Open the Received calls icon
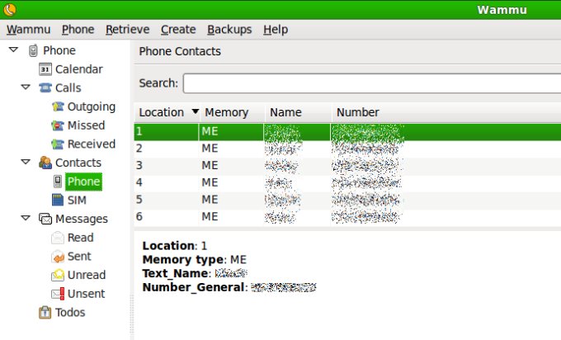Image resolution: width=561 pixels, height=340 pixels. 58,144
